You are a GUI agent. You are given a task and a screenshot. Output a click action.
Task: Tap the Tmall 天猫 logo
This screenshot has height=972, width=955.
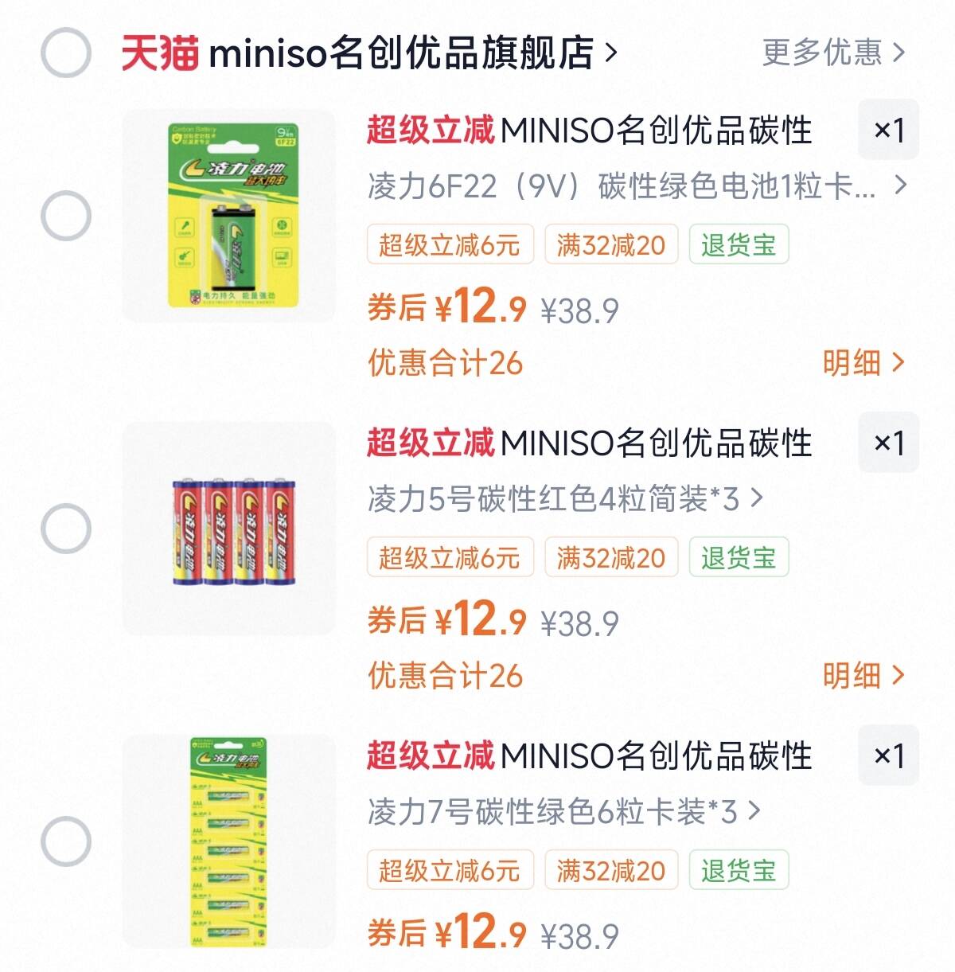[x=159, y=53]
